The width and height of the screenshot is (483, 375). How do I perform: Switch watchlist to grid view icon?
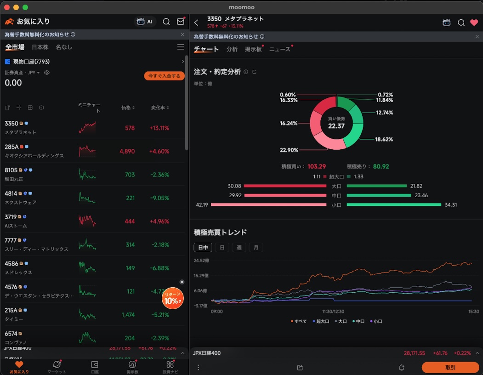[30, 108]
